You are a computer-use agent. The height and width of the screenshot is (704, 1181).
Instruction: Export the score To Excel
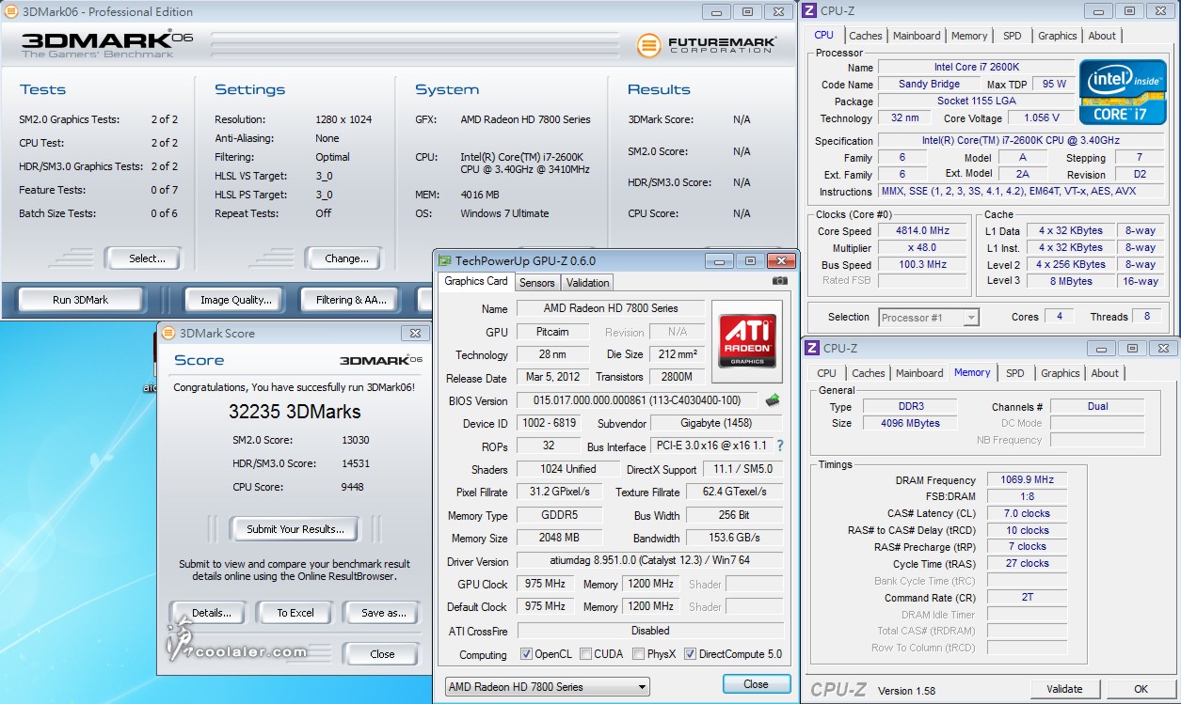tap(295, 613)
